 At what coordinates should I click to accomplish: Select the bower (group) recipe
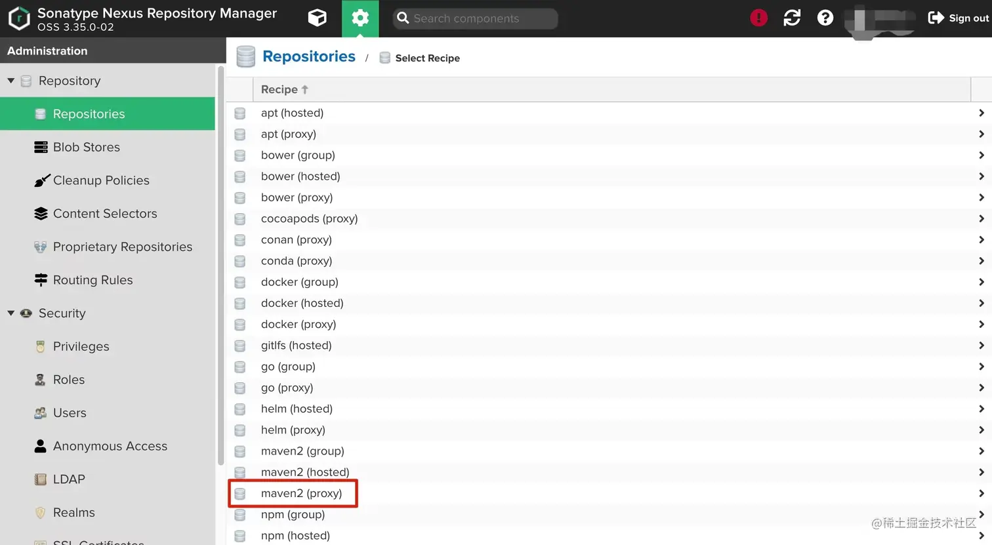pyautogui.click(x=609, y=155)
